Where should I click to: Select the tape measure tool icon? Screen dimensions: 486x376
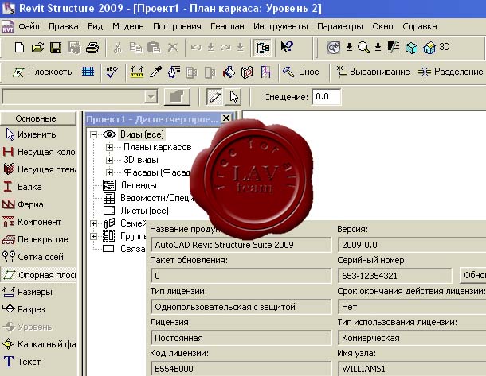click(137, 72)
